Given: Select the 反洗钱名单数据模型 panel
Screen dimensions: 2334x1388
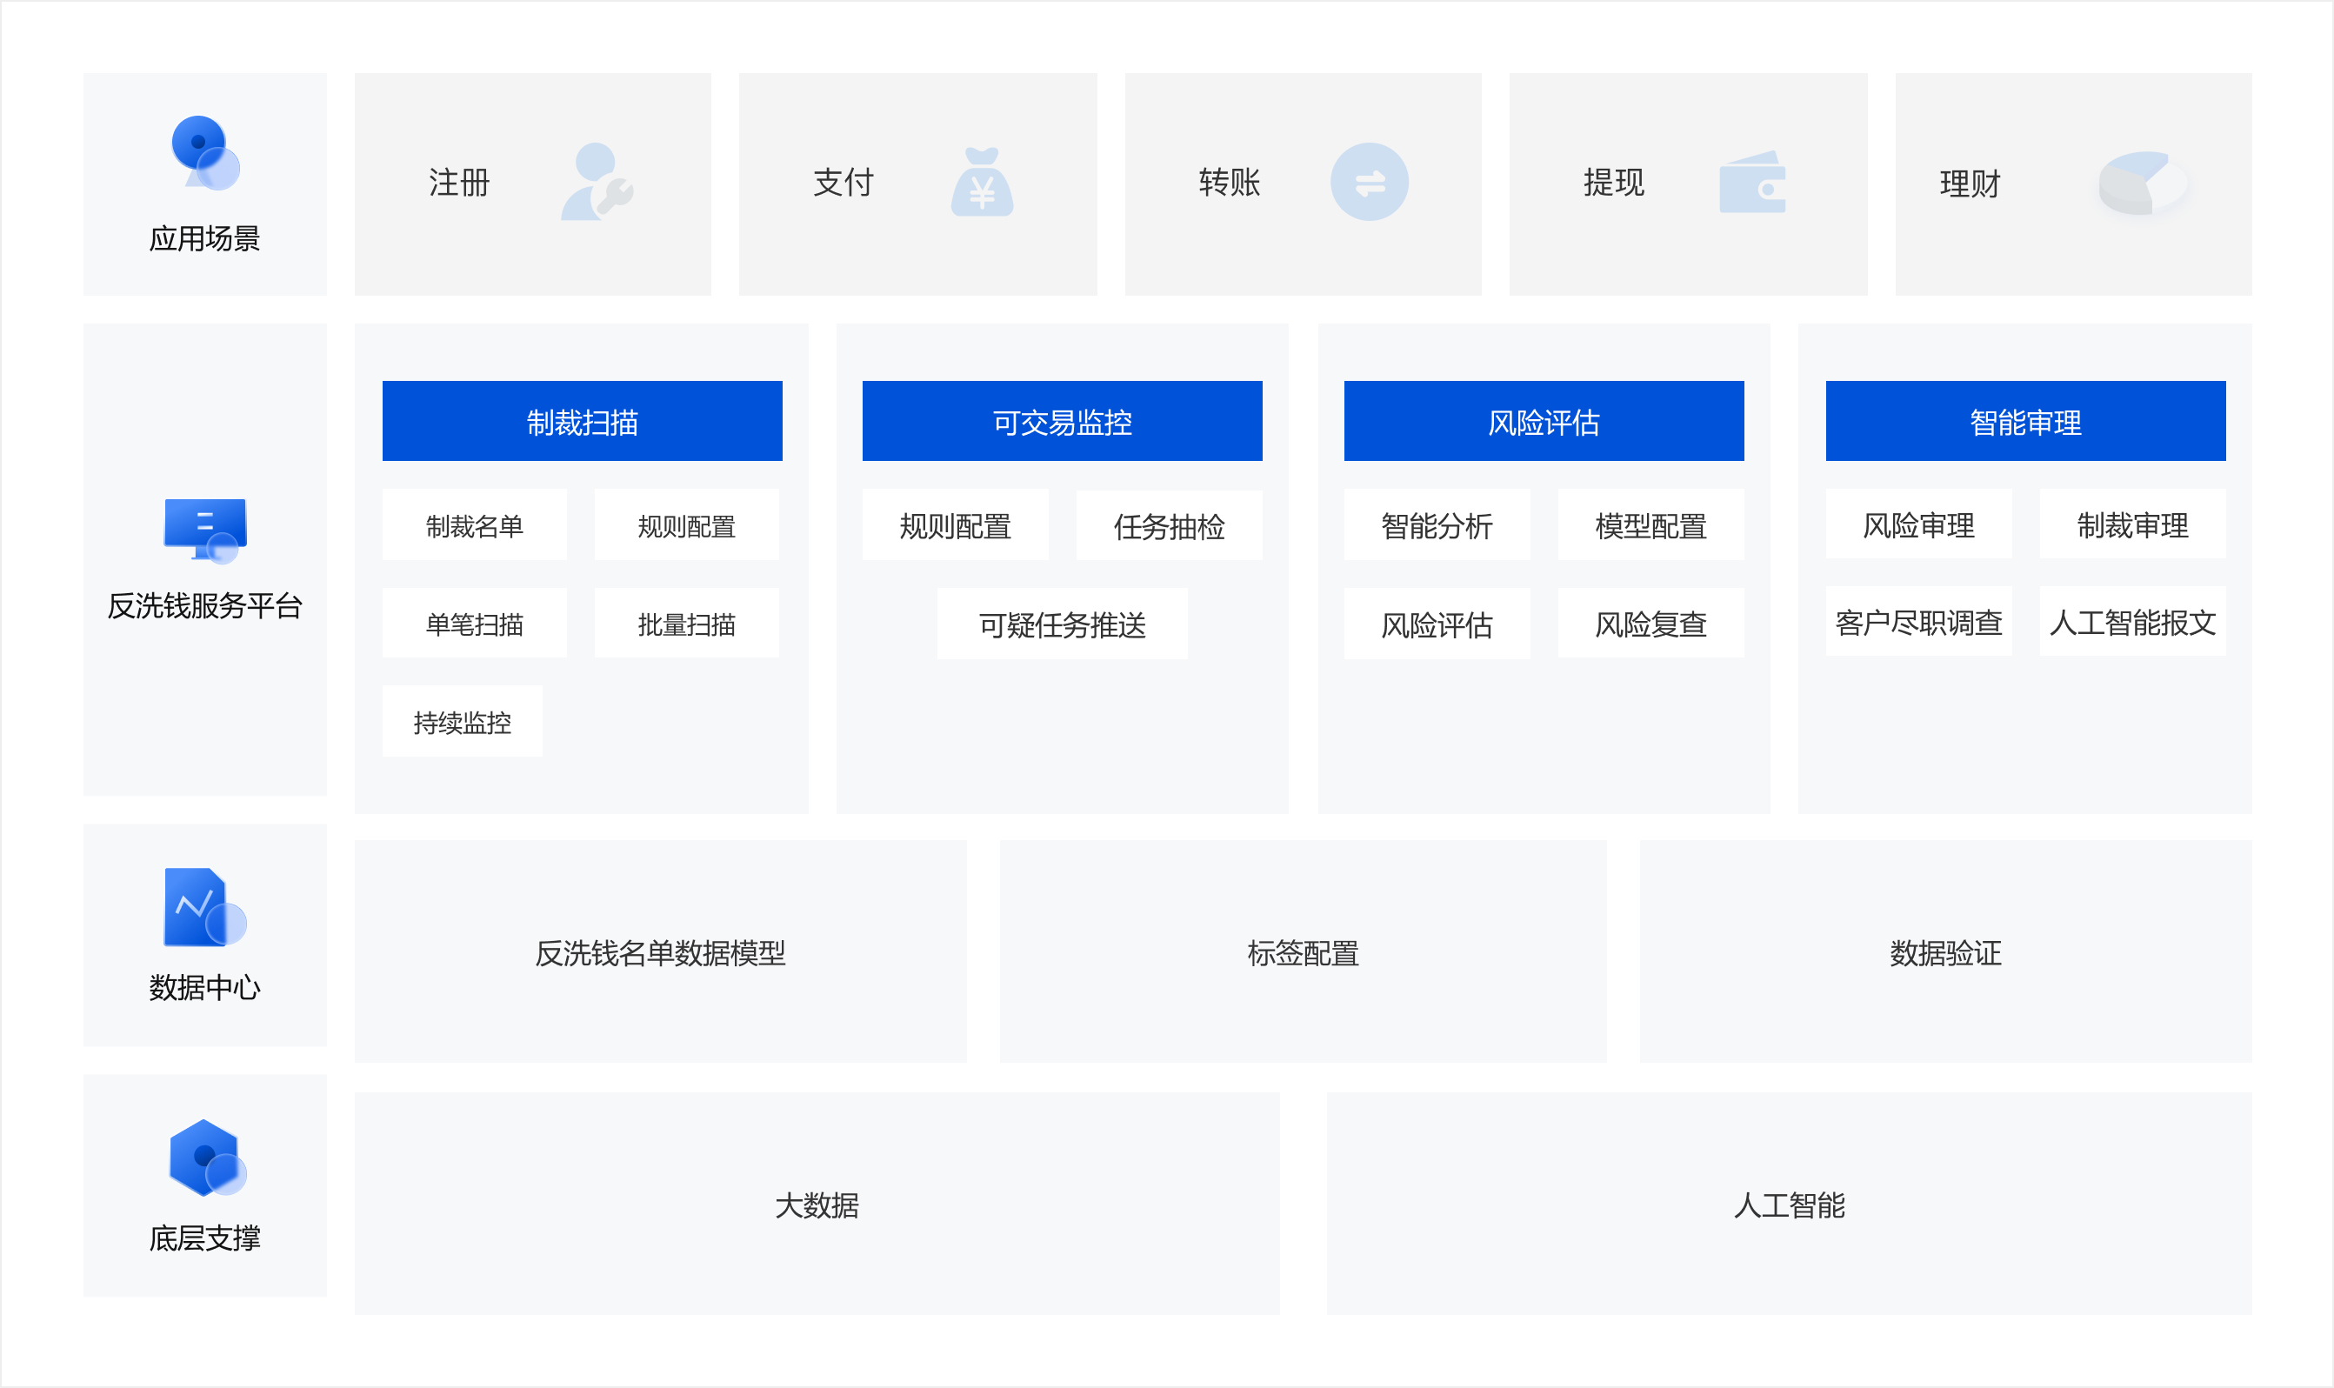Looking at the screenshot, I should pos(660,952).
